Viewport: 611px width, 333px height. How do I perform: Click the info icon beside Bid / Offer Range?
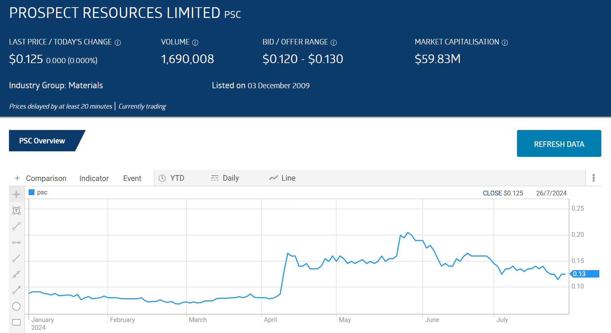(334, 42)
